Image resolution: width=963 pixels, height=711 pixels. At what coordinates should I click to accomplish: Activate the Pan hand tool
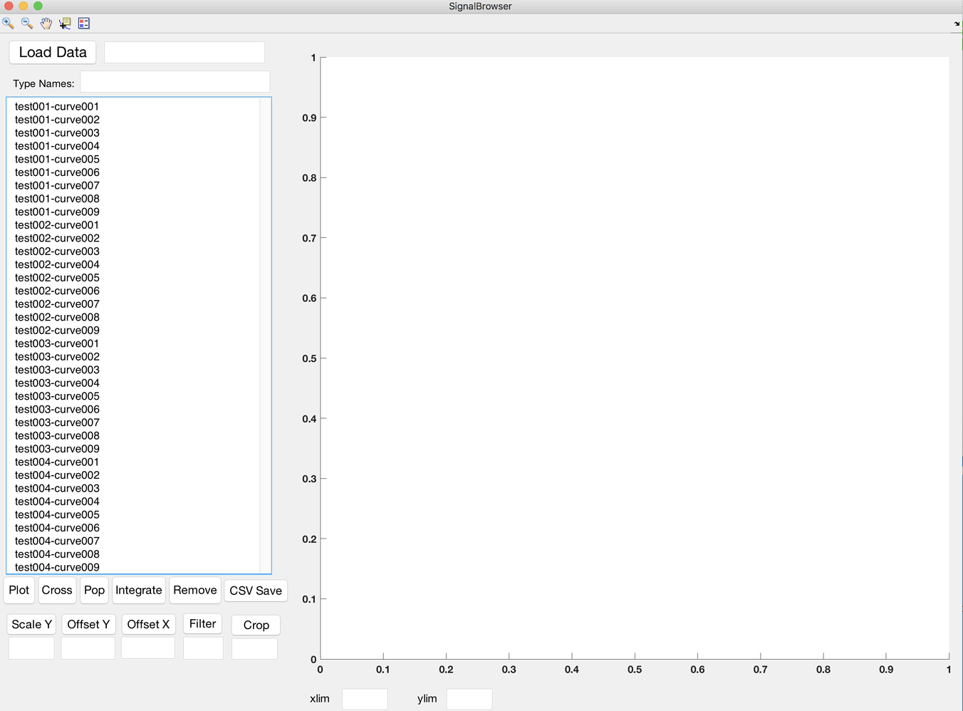(46, 23)
